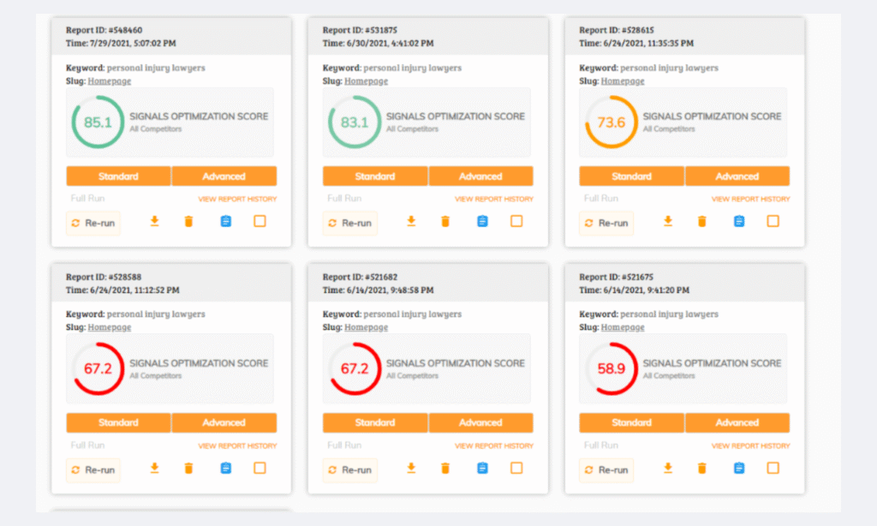Open Standard view for report #531875

(375, 176)
